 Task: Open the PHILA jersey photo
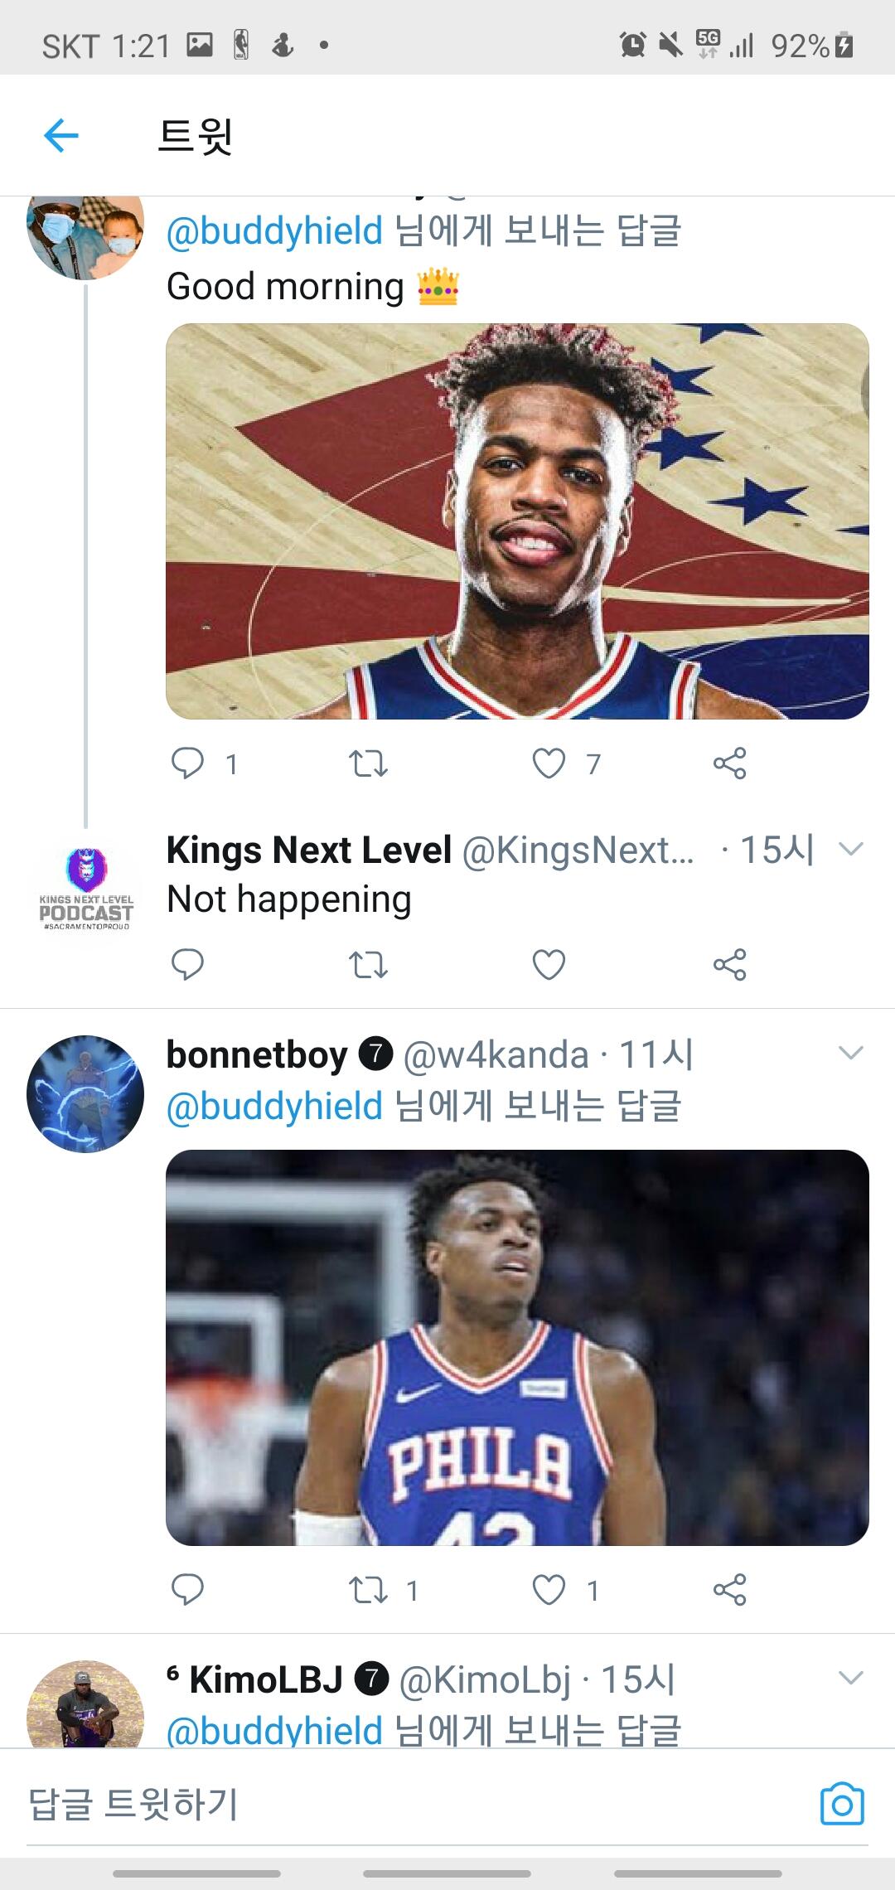click(517, 1347)
